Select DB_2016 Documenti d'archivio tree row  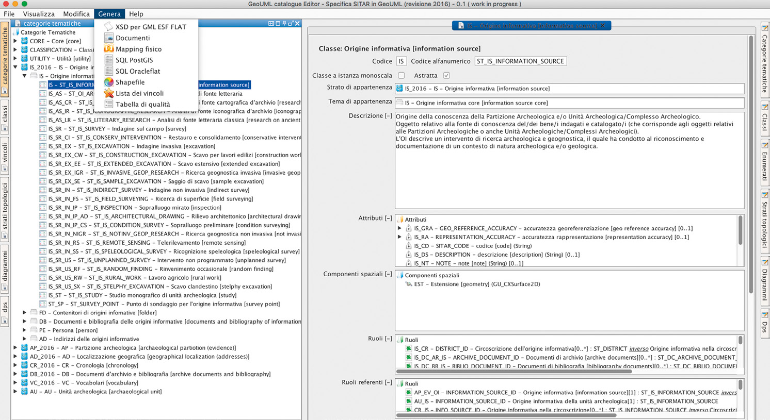click(150, 374)
